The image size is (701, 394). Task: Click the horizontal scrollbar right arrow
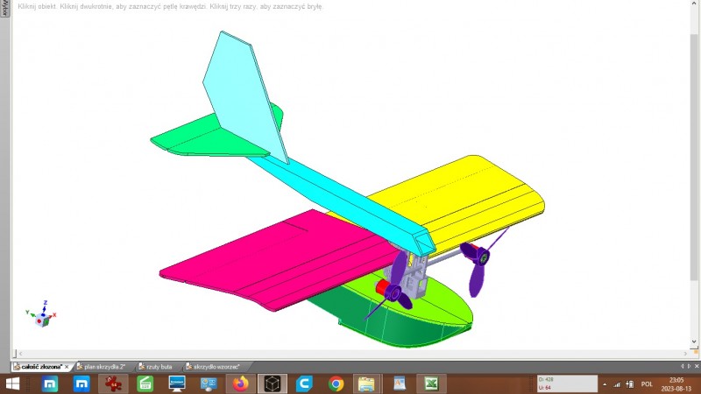pos(686,354)
